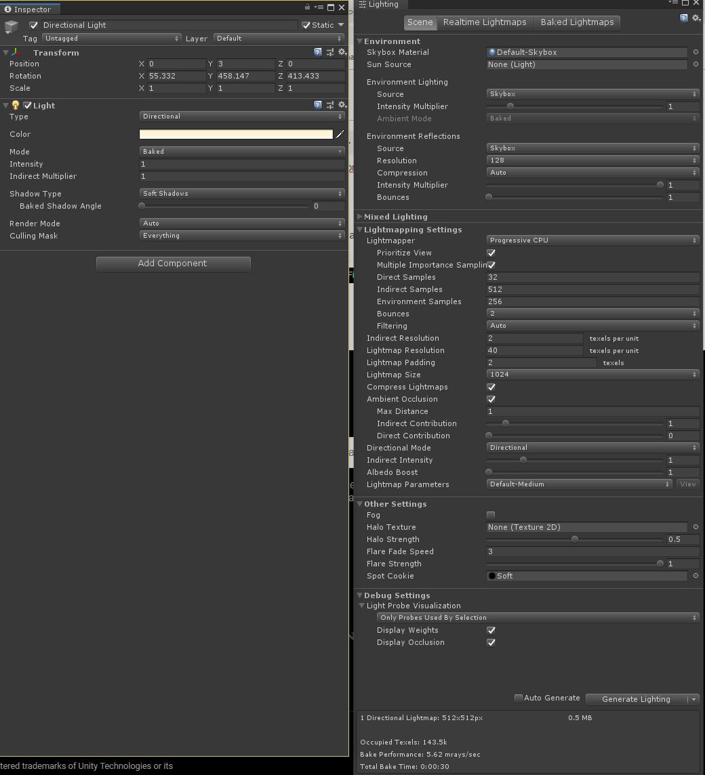This screenshot has width=705, height=775.
Task: Click the Skybox Material object picker circle
Action: click(696, 52)
